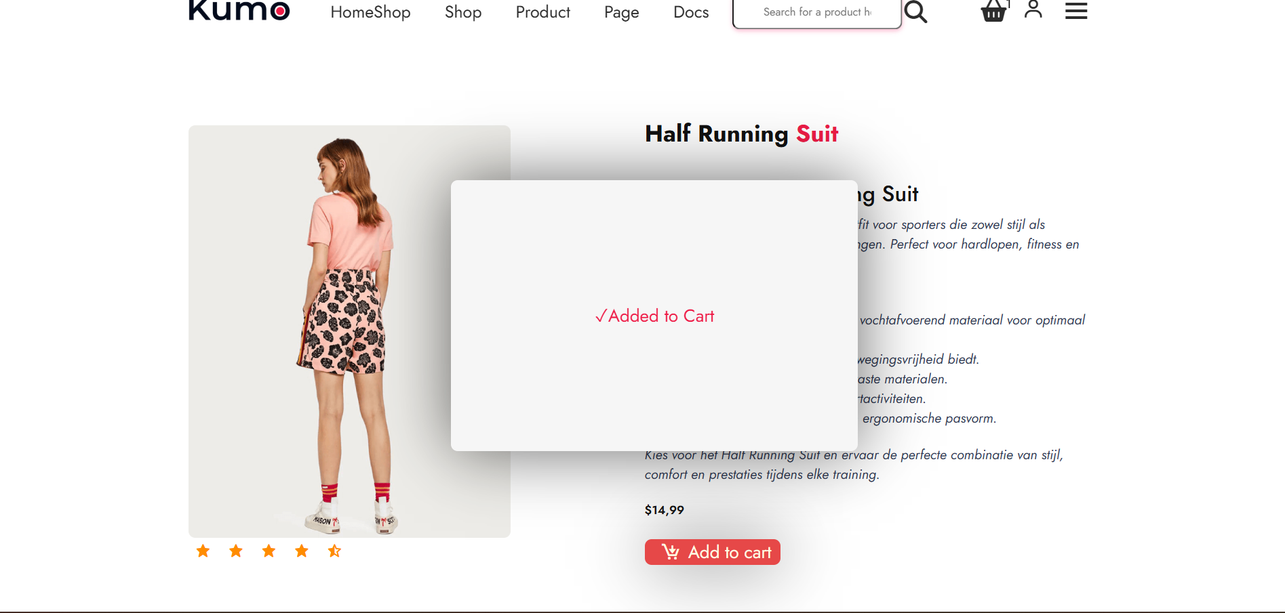Click the Half Running Suit heading
This screenshot has height=613, width=1285.
[741, 133]
